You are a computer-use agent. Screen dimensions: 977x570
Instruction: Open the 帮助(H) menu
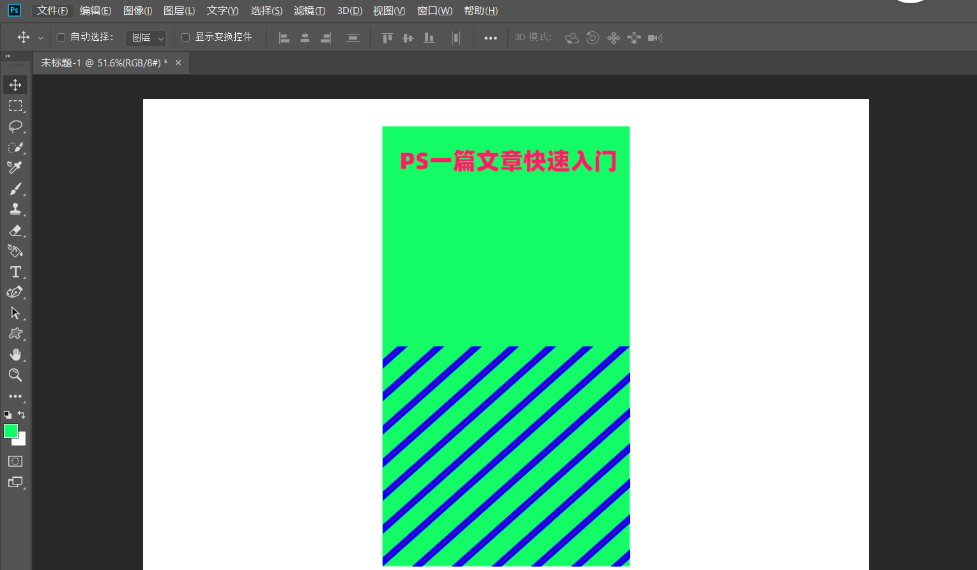point(481,11)
